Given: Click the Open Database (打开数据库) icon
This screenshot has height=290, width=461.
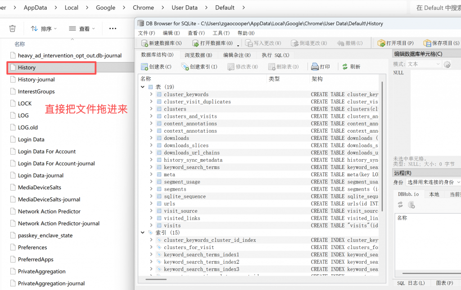Looking at the screenshot, I should tap(195, 43).
